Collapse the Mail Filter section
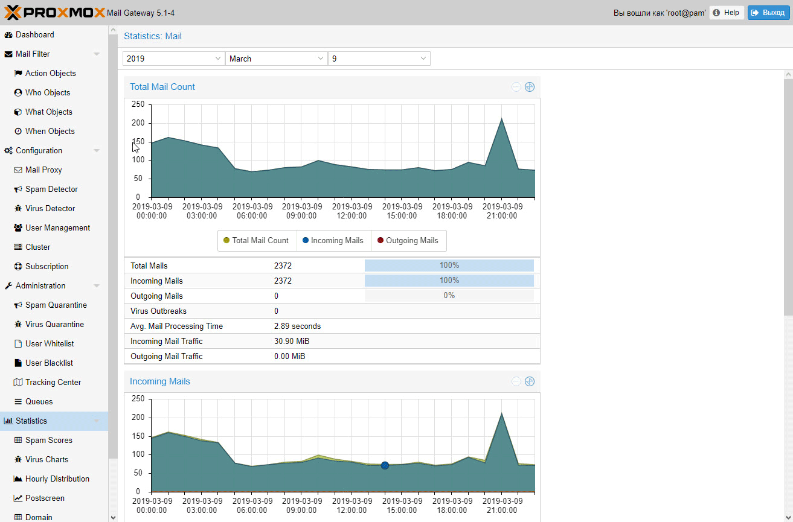The width and height of the screenshot is (793, 522). click(97, 54)
